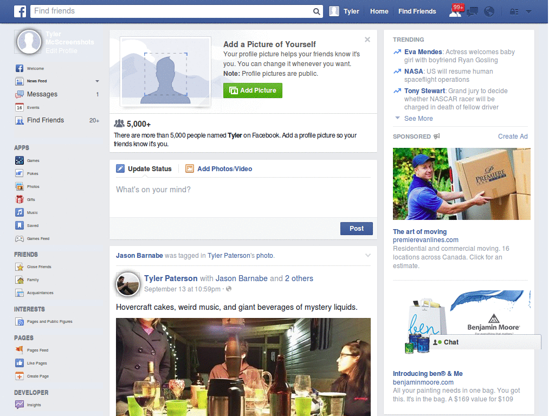Open the Edit Profile link
This screenshot has height=416, width=555.
(x=61, y=51)
